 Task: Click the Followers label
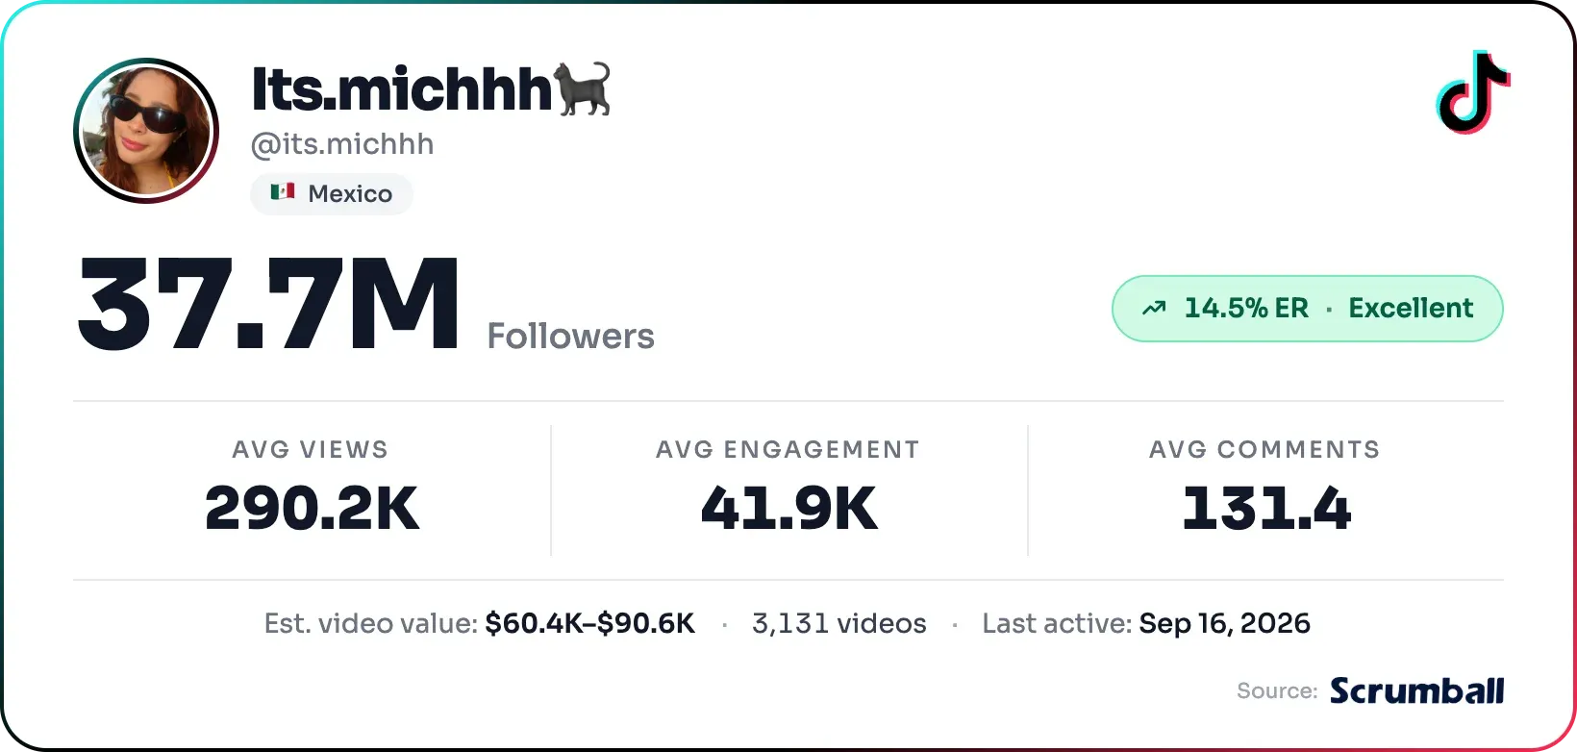[x=571, y=337]
